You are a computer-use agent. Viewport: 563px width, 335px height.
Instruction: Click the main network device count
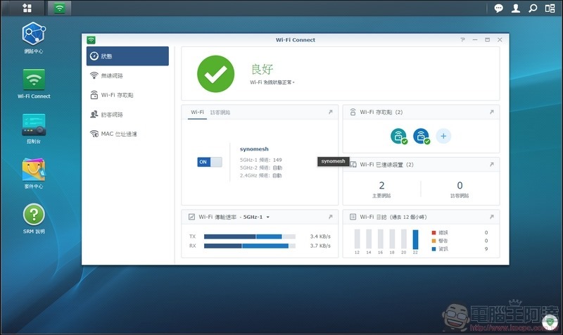pyautogui.click(x=381, y=186)
